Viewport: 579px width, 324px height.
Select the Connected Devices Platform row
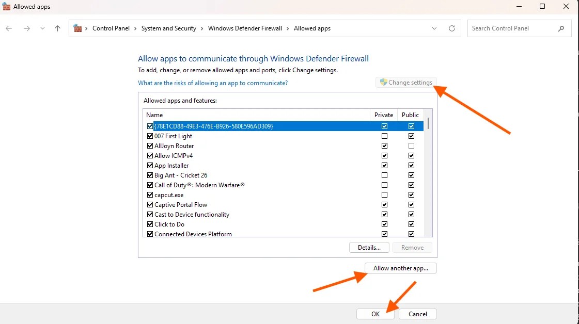coord(283,234)
